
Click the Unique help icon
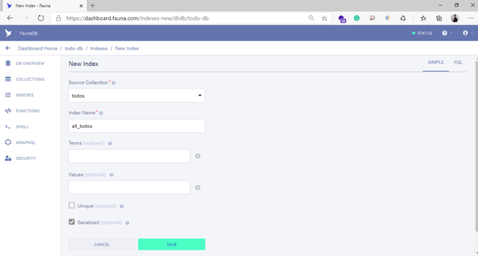122,206
